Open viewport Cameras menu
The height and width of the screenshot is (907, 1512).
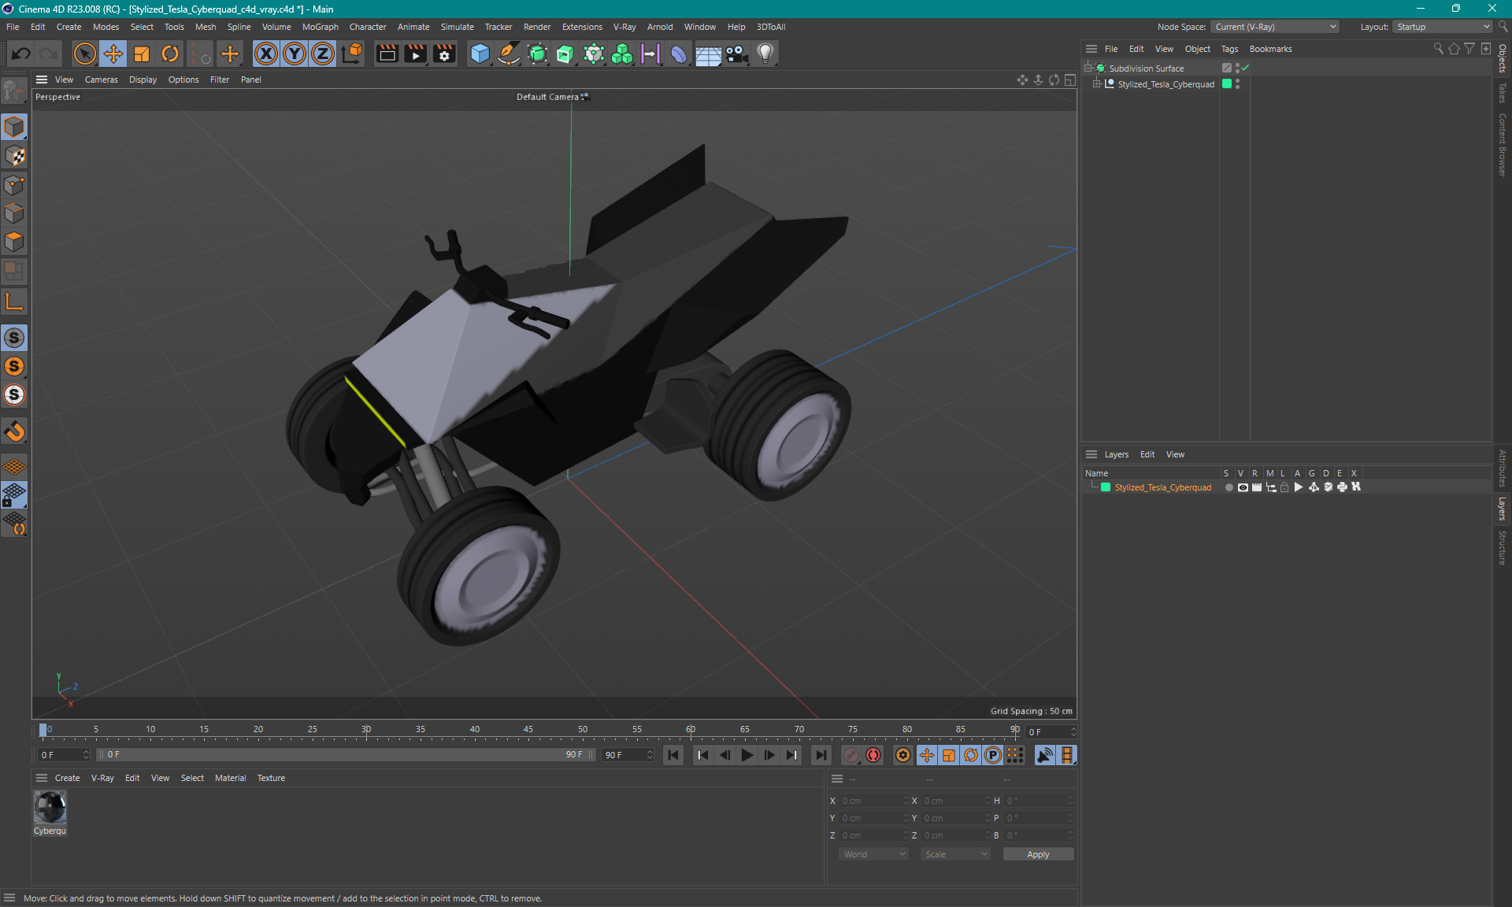[x=101, y=80]
